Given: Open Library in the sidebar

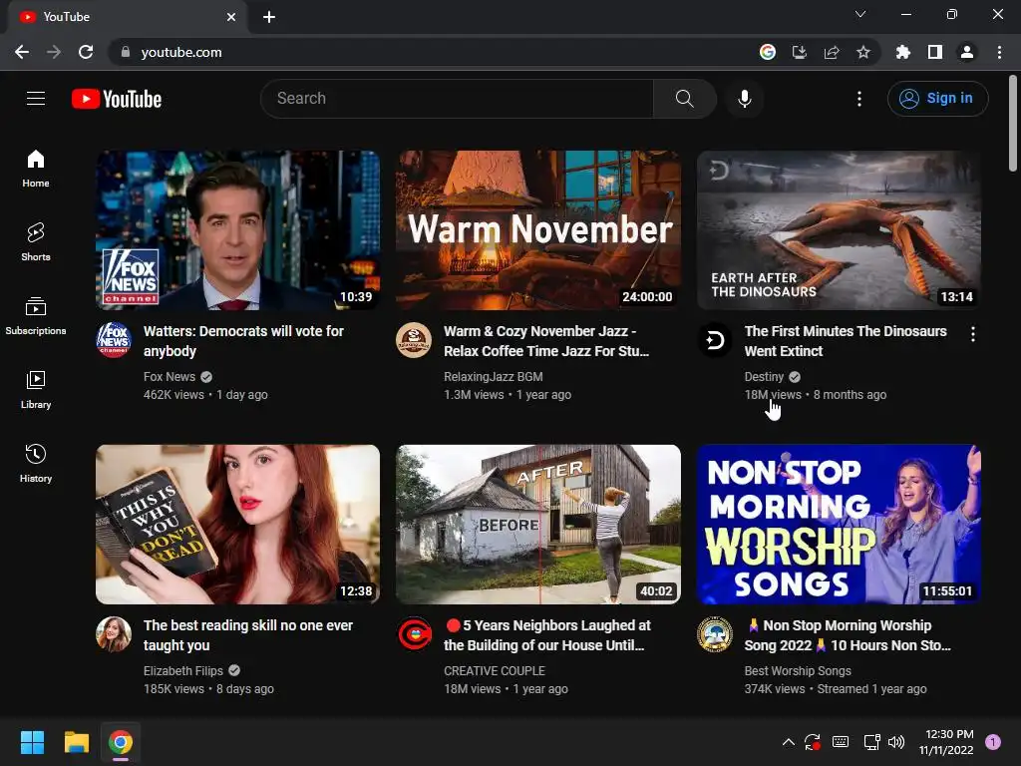Looking at the screenshot, I should click(x=36, y=390).
